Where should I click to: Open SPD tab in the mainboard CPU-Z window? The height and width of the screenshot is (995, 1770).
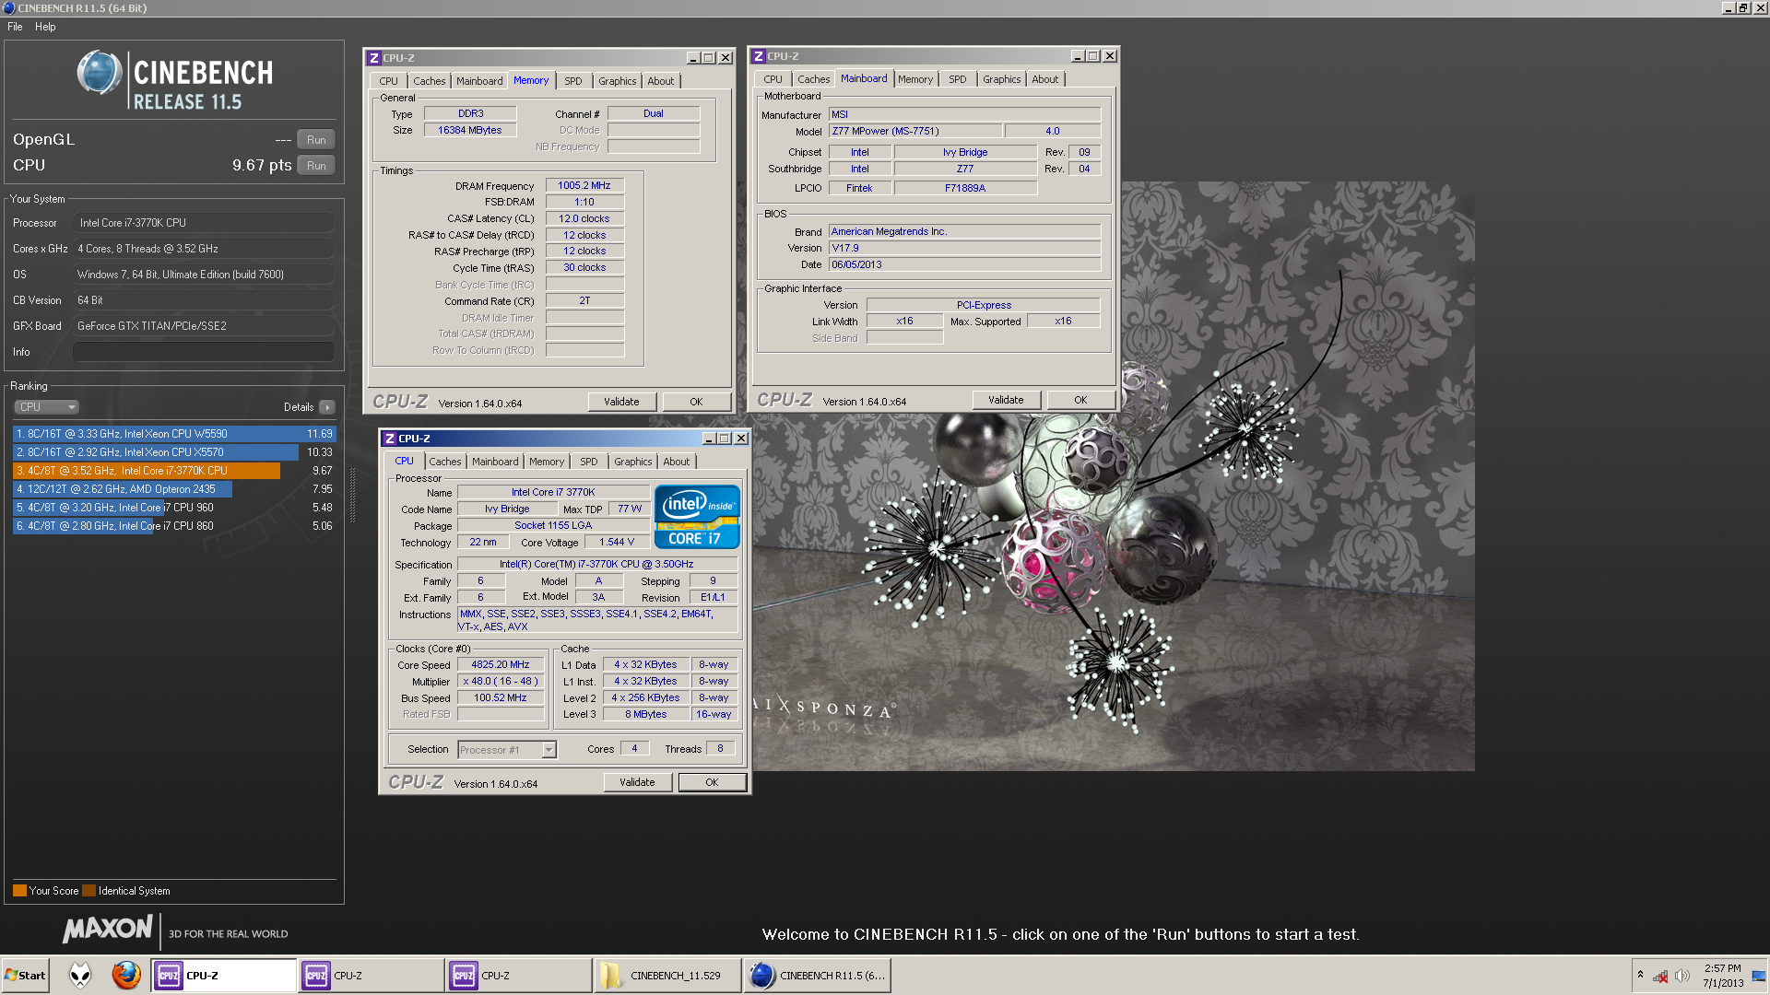pos(958,79)
